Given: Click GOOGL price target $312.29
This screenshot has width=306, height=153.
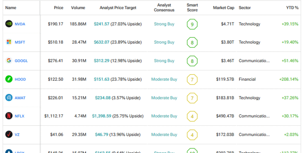Looking at the screenshot, I should 102,61.
